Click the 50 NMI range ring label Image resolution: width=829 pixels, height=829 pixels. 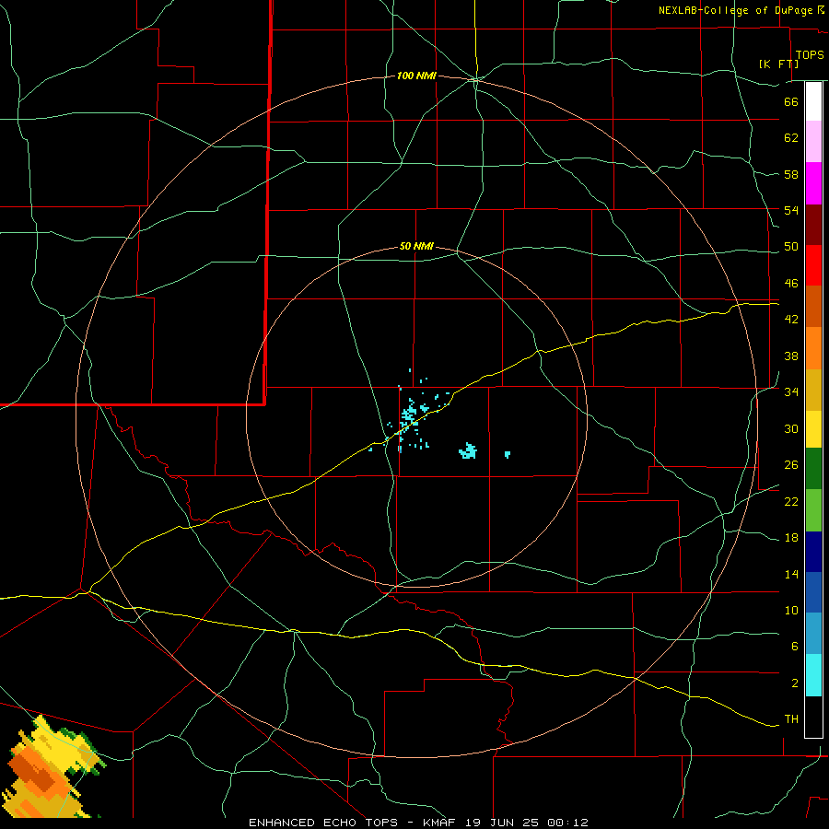point(416,246)
